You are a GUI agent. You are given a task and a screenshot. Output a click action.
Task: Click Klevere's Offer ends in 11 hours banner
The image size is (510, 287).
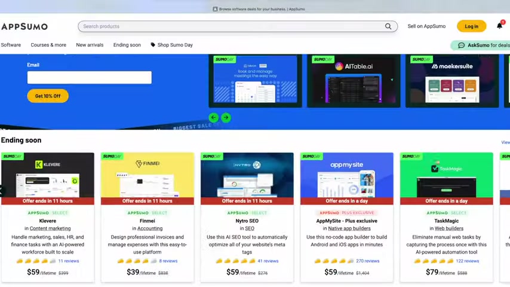pos(48,201)
